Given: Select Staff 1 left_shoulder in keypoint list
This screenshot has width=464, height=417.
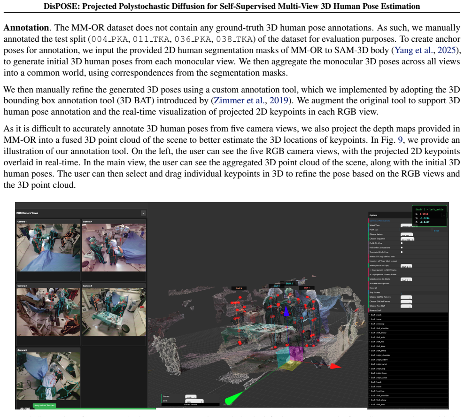Looking at the screenshot, I should [408, 328].
